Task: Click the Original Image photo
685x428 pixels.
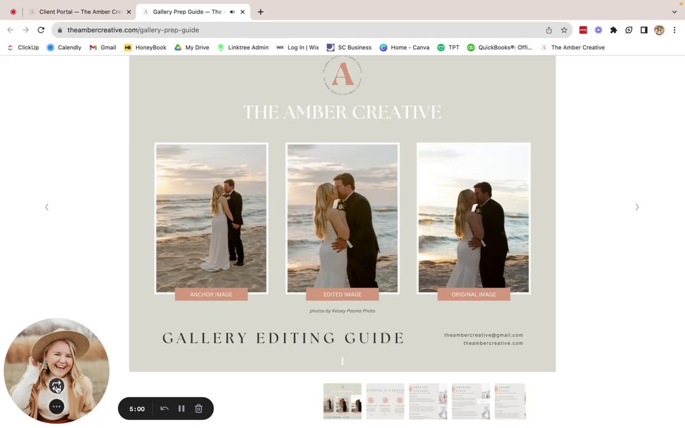Action: point(474,218)
